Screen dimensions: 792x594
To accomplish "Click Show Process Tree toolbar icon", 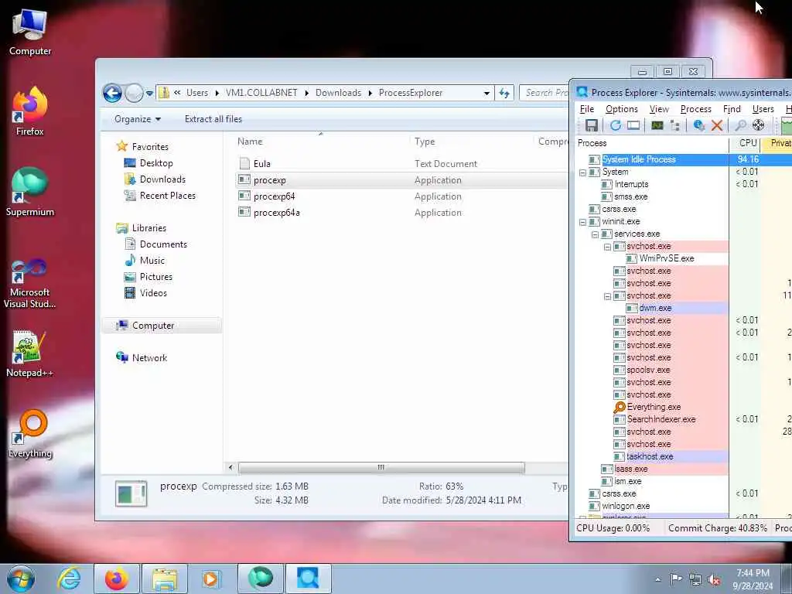I will tap(674, 125).
